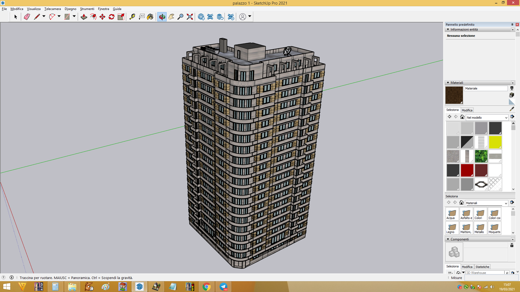520x292 pixels.
Task: Open Telegram from the taskbar
Action: (223, 287)
